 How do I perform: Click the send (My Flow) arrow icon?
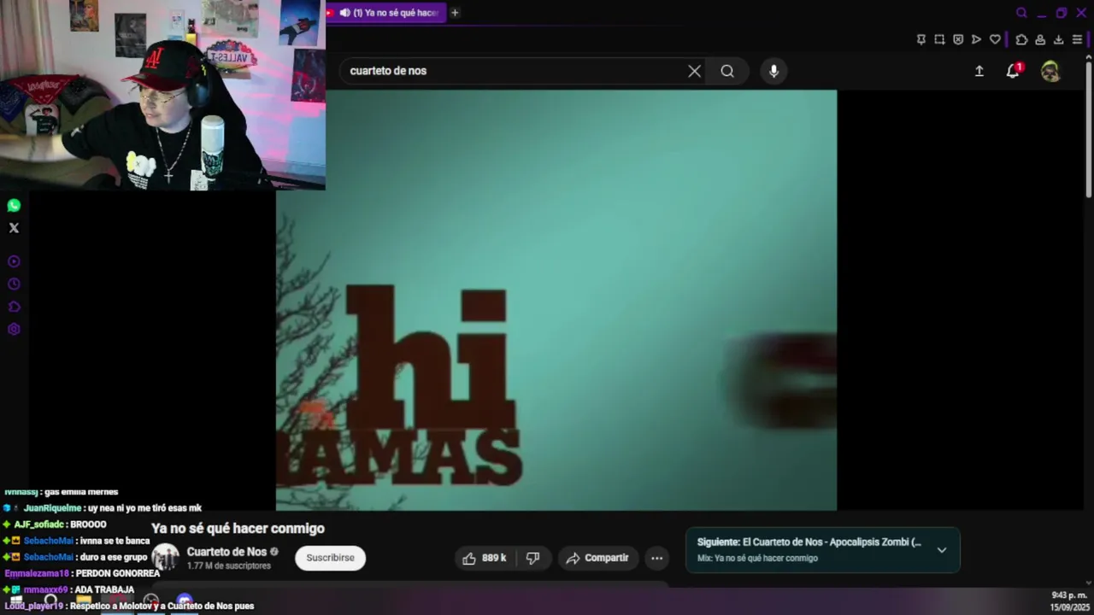coord(976,39)
